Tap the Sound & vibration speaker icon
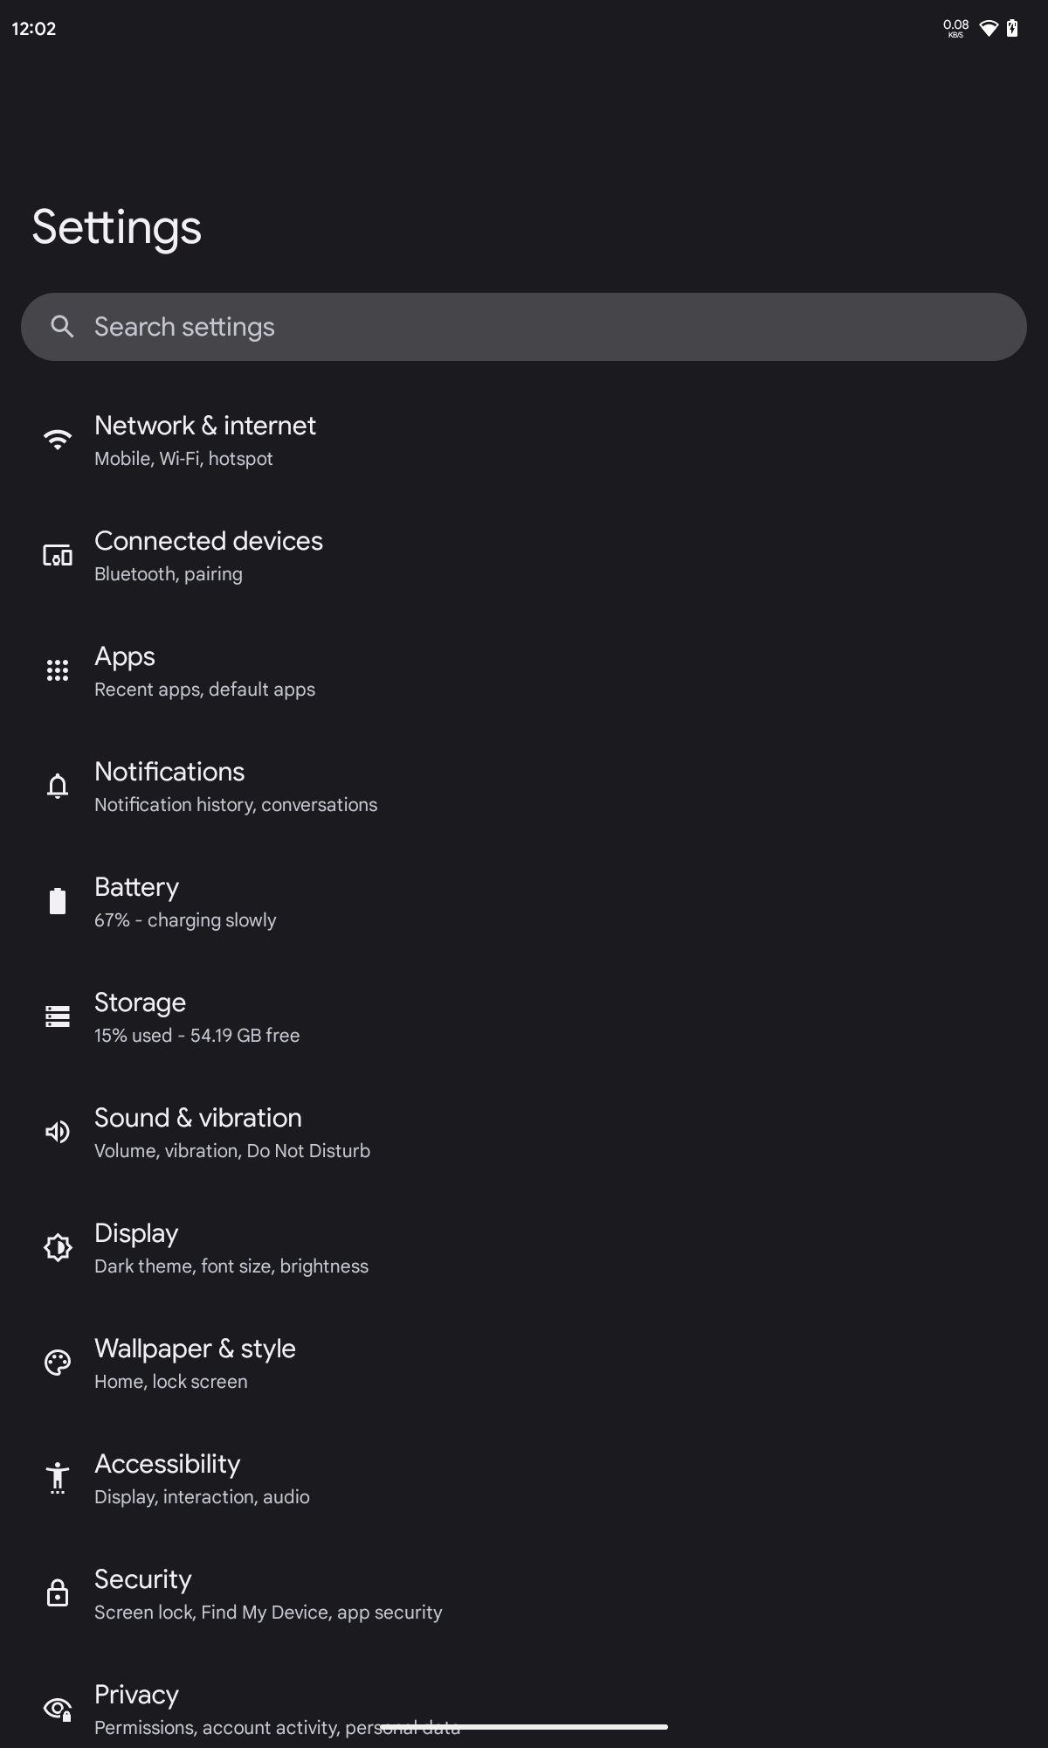1048x1748 pixels. tap(58, 1132)
